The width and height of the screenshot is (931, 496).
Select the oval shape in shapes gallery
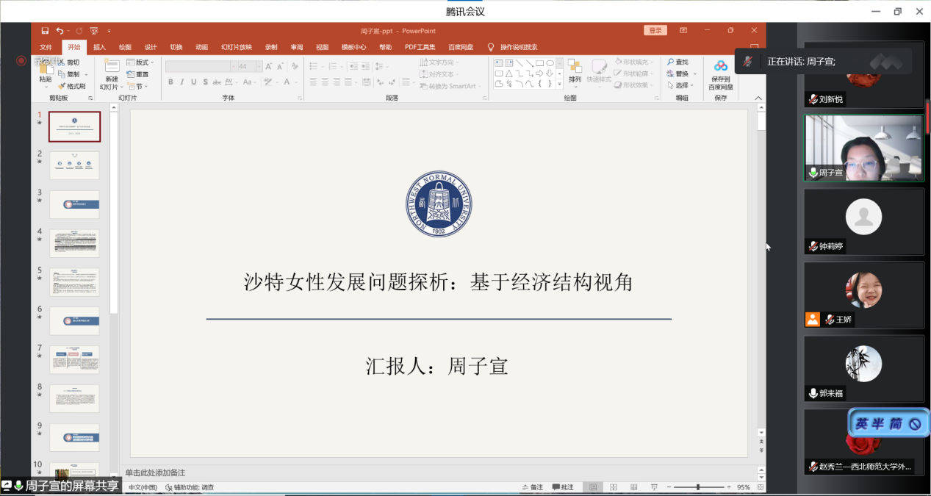click(x=550, y=63)
